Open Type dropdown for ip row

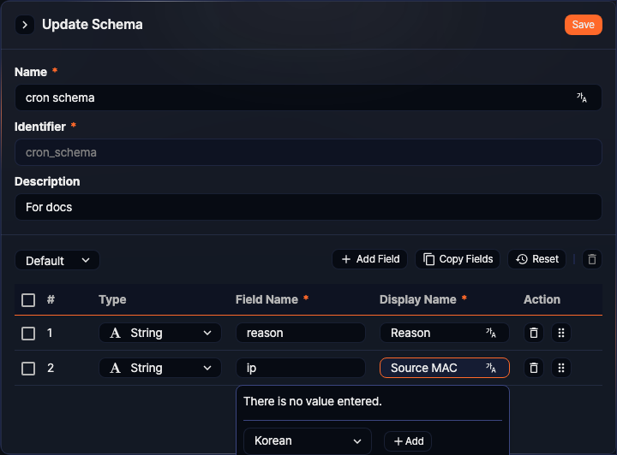[159, 368]
